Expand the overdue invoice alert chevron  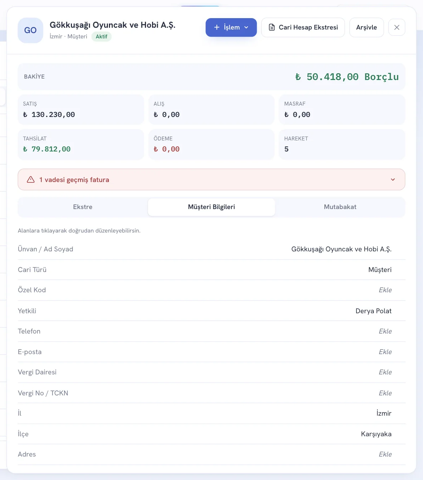tap(393, 180)
